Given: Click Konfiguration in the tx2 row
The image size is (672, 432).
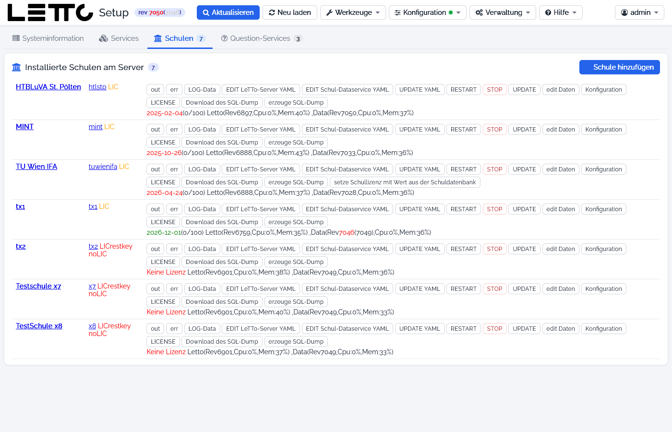Looking at the screenshot, I should coord(603,249).
